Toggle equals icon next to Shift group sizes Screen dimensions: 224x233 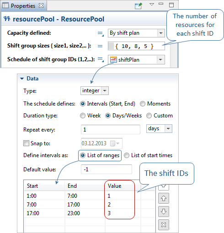pos(100,46)
